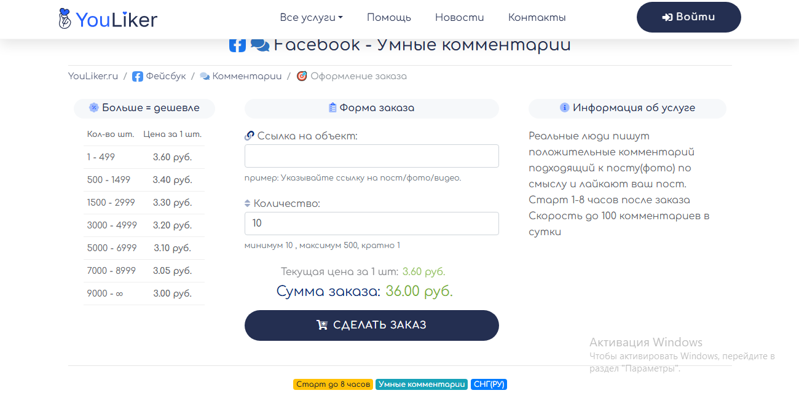Click the info icon on Информация об услуге header
The height and width of the screenshot is (393, 799).
click(564, 108)
